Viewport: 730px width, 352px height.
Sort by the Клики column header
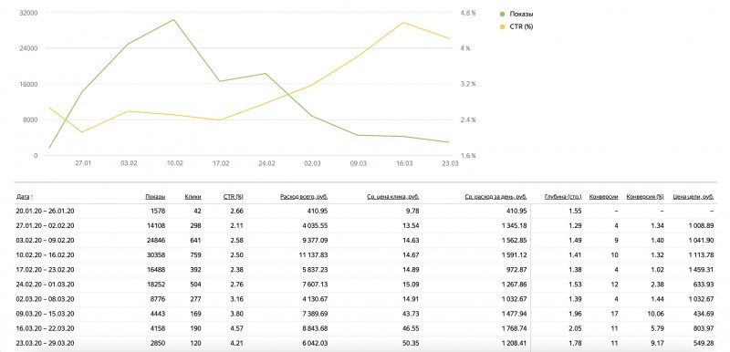193,197
